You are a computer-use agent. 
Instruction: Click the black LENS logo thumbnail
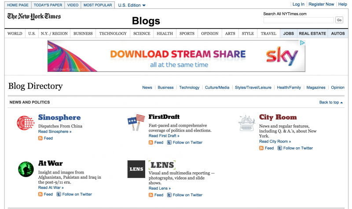pyautogui.click(x=136, y=169)
